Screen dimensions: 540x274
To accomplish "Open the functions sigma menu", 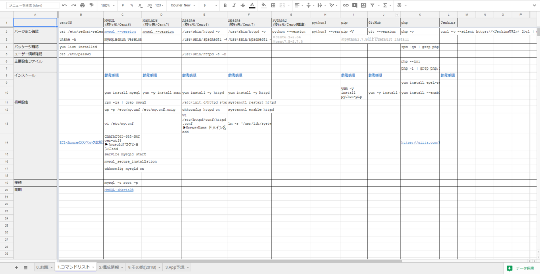I will click(x=384, y=5).
